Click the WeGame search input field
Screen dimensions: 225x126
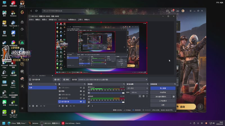(x=65, y=11)
